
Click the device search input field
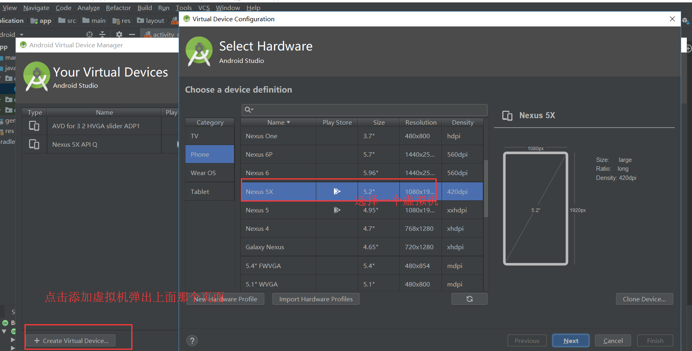(x=364, y=110)
